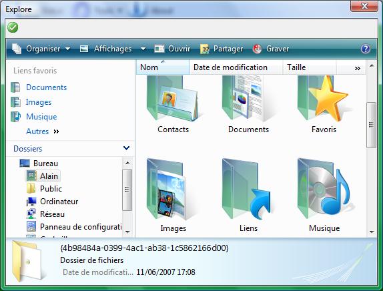Collapse the Dossiers pane chevron
This screenshot has height=291, width=383.
pyautogui.click(x=126, y=148)
